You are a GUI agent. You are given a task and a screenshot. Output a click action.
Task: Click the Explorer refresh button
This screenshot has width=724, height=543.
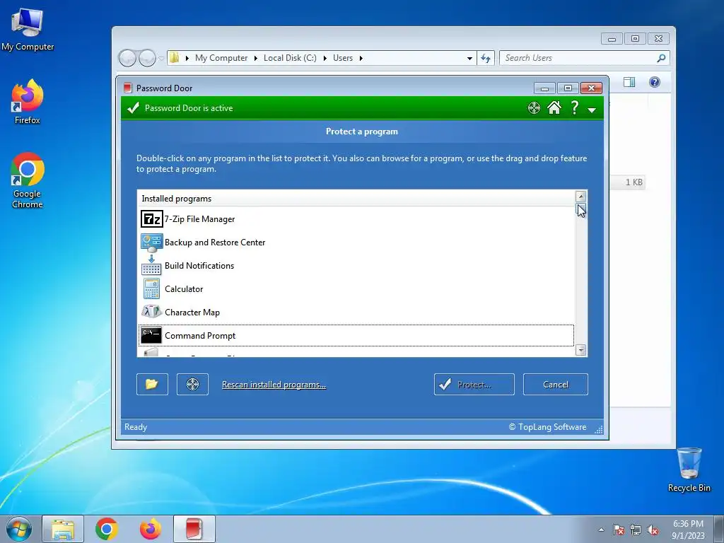[486, 58]
